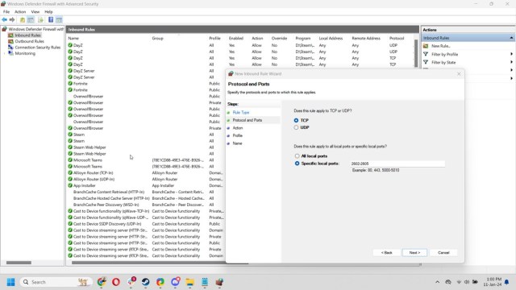516x290 pixels.
Task: Select the TCP radio button
Action: coord(296,121)
